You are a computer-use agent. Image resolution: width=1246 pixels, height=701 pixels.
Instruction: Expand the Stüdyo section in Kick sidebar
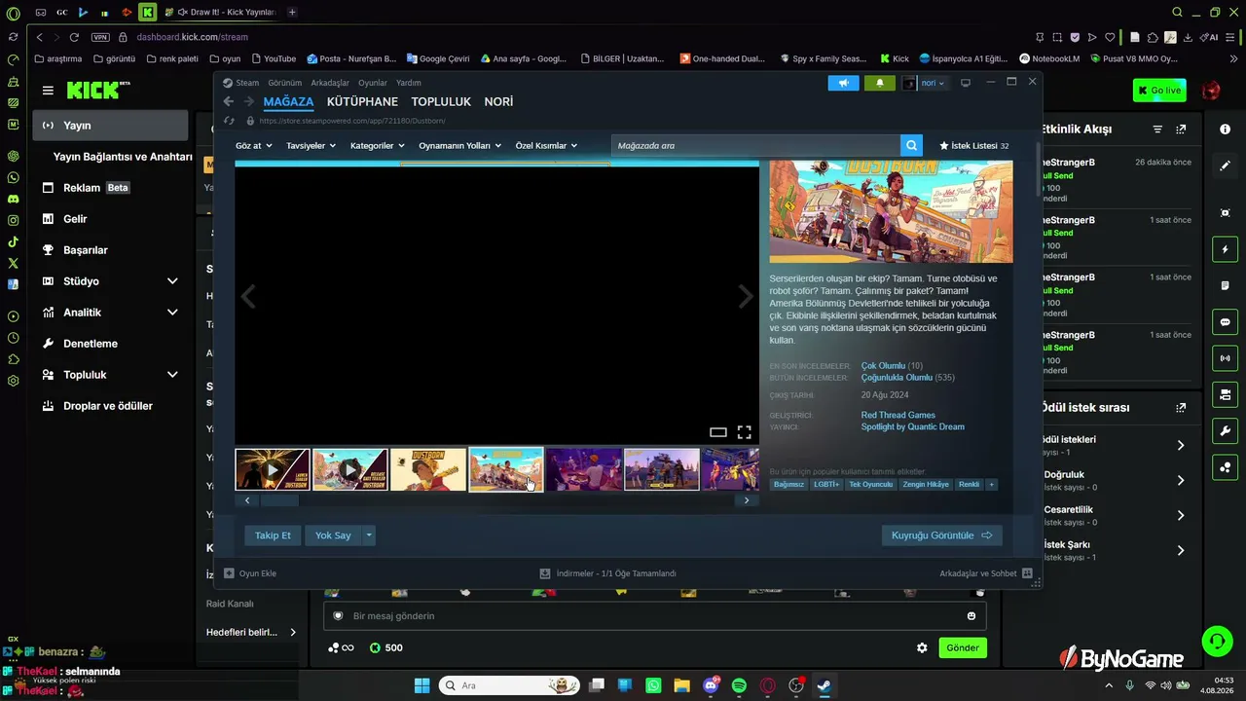click(x=172, y=281)
